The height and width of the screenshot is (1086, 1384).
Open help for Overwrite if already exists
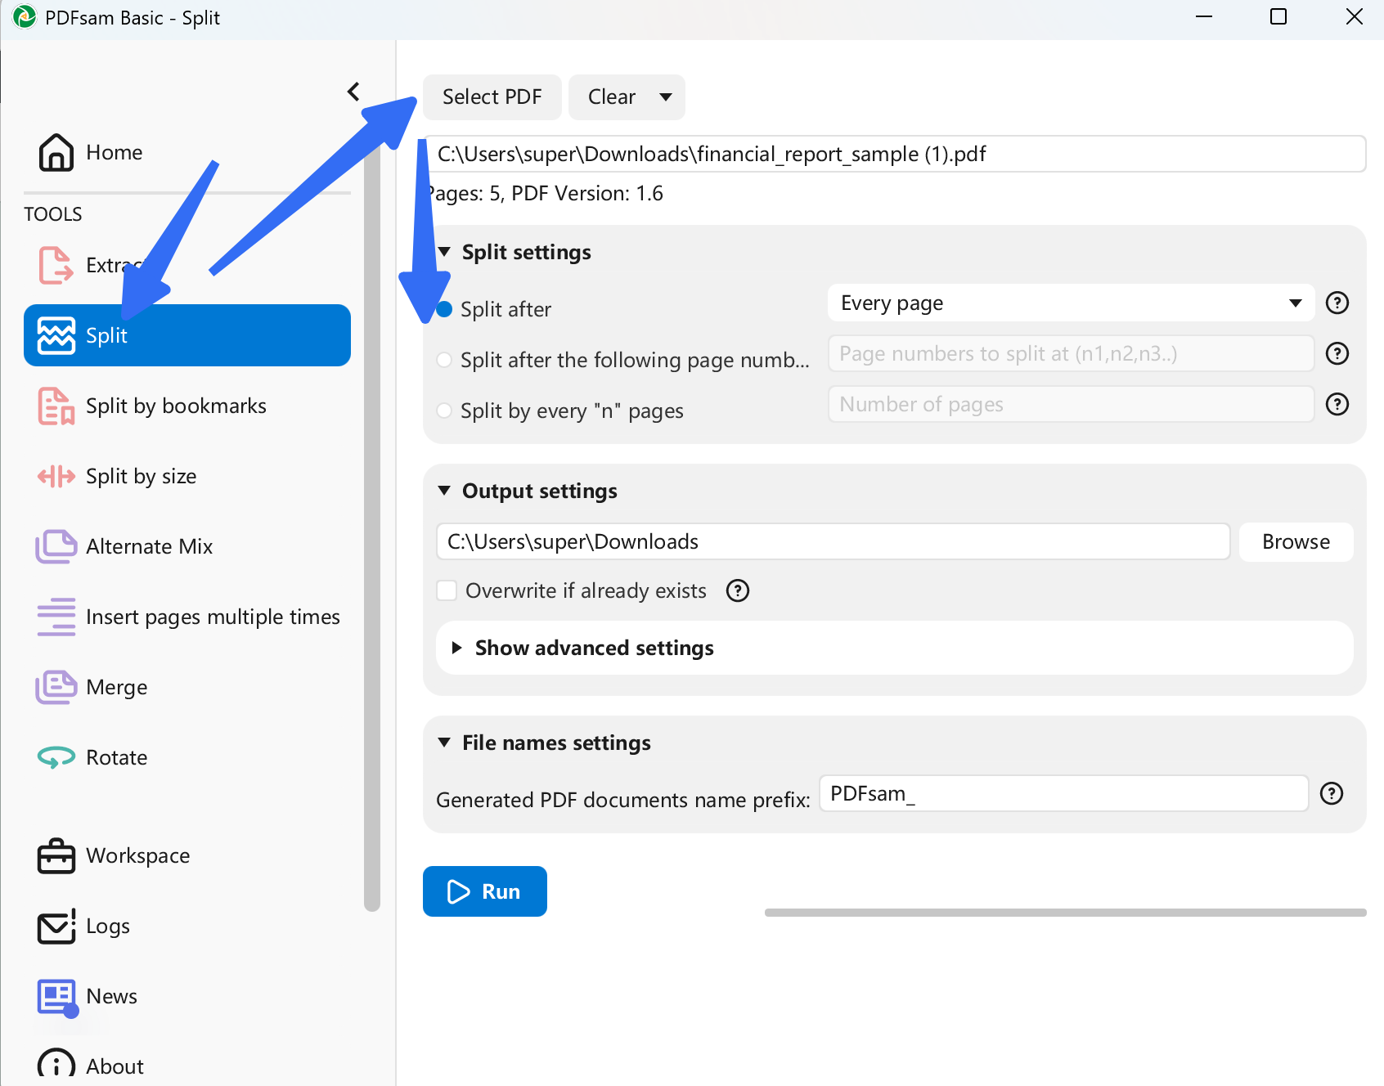pos(738,590)
